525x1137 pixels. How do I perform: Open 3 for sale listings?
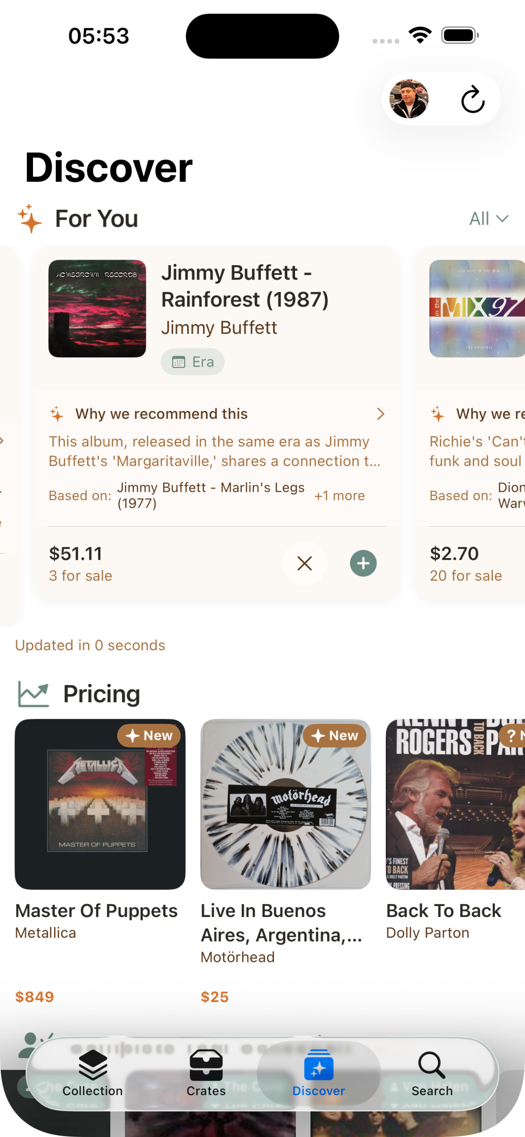81,575
